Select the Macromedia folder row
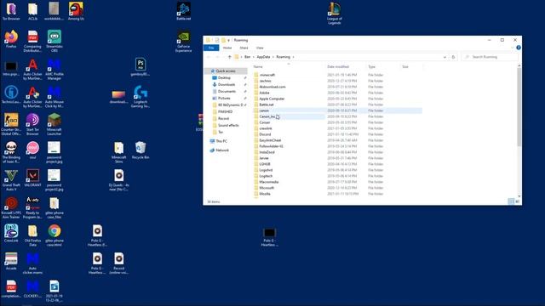The image size is (545, 306). [x=337, y=182]
